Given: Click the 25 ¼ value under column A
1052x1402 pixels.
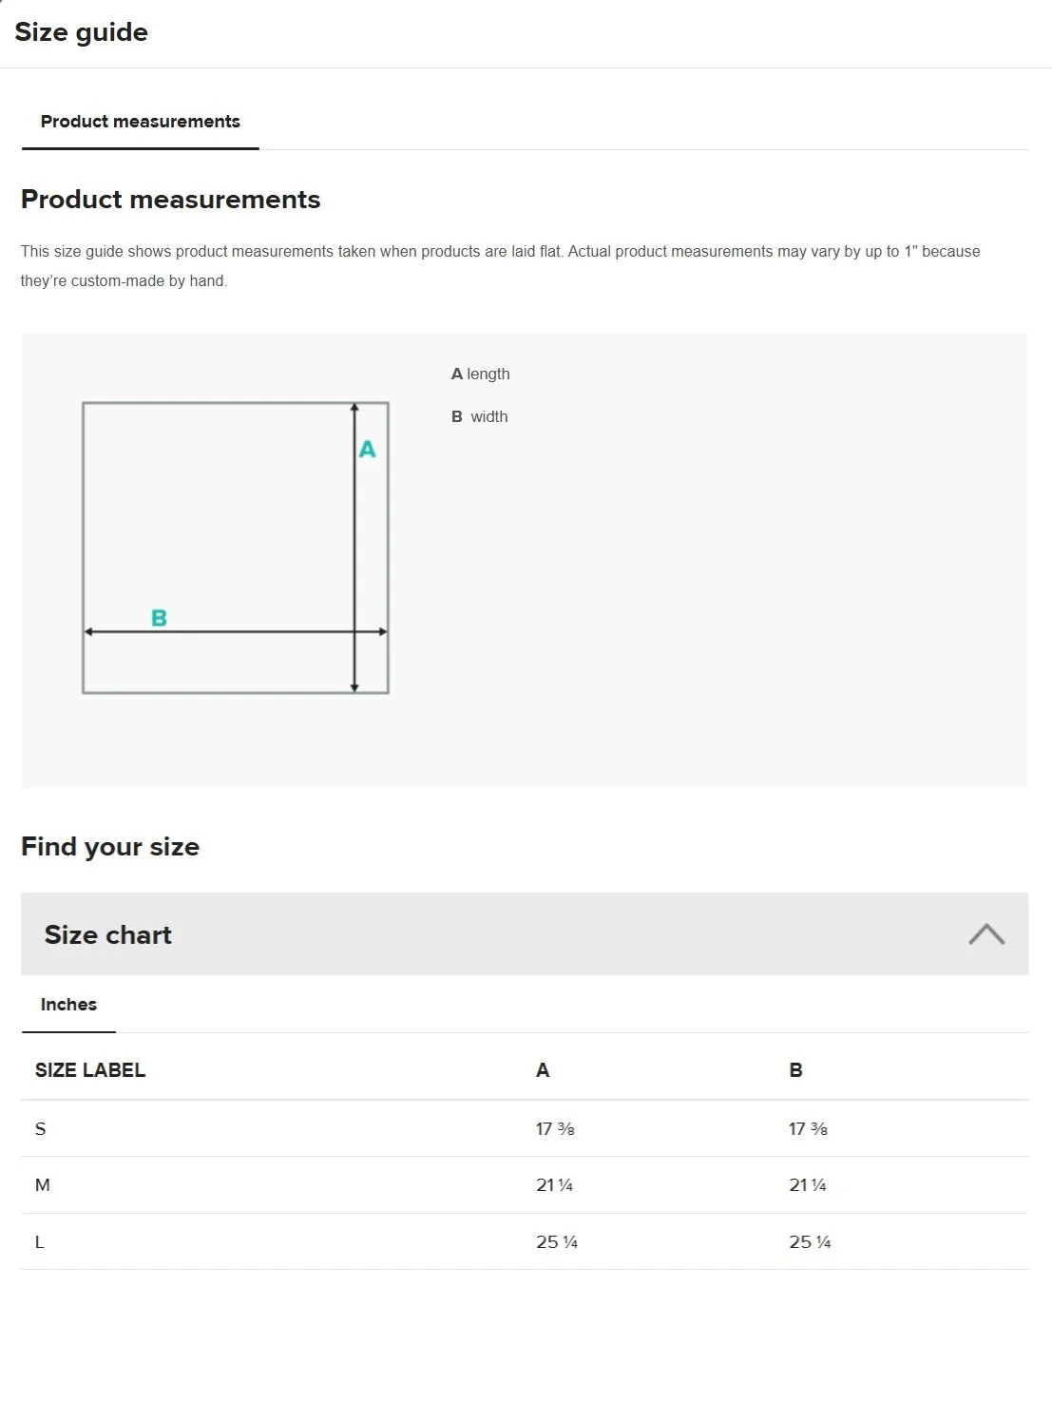Looking at the screenshot, I should [557, 1242].
